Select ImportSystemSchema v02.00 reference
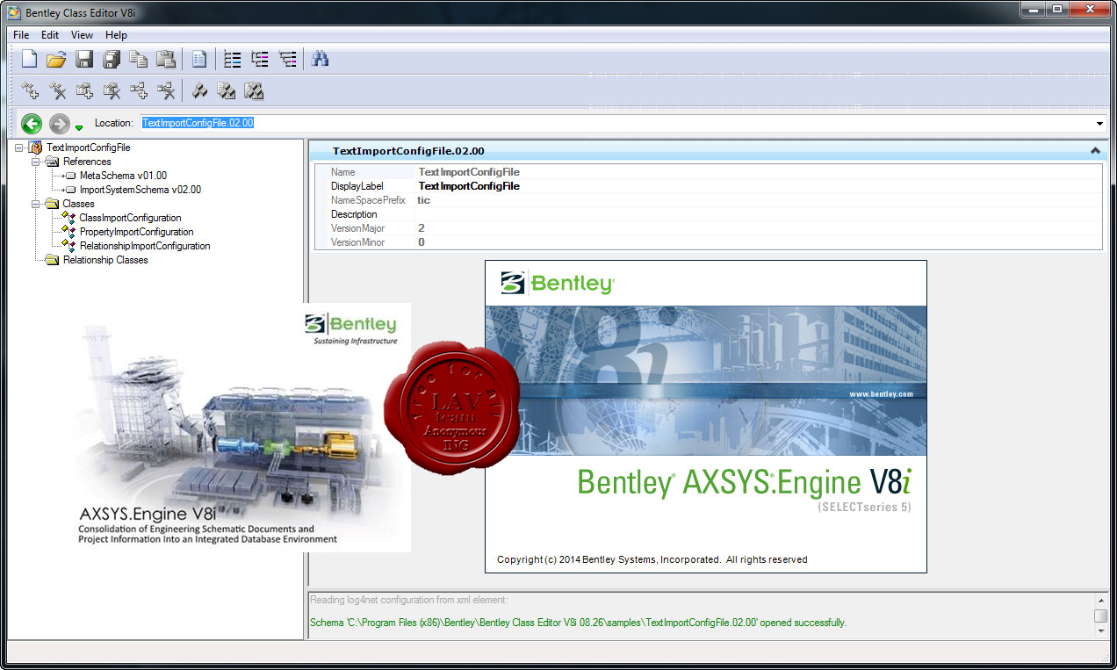The height and width of the screenshot is (670, 1117). (x=141, y=190)
